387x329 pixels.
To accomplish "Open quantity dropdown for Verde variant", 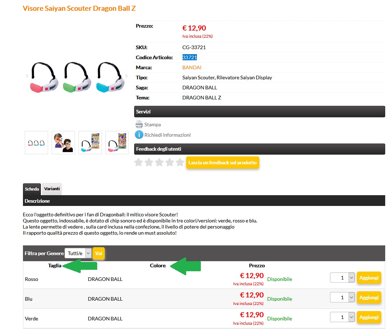I will [x=342, y=317].
